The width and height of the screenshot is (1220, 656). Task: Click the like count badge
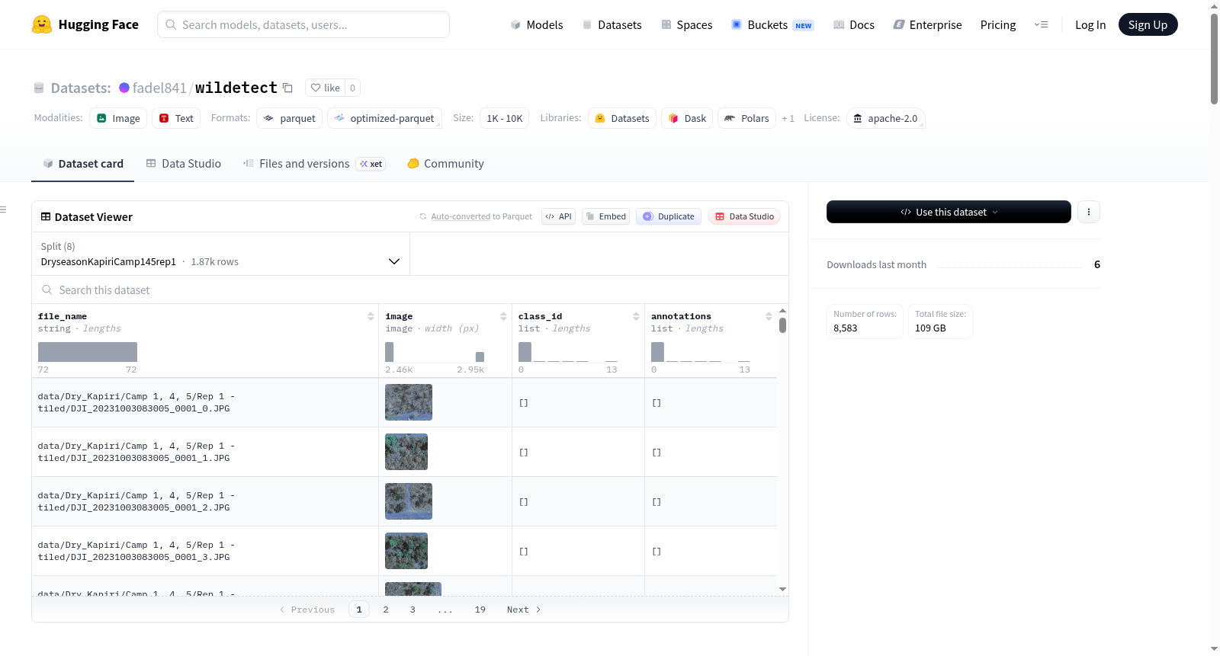click(352, 88)
